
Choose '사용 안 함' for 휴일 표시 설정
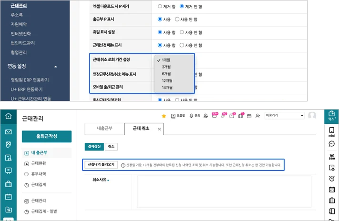point(182,32)
